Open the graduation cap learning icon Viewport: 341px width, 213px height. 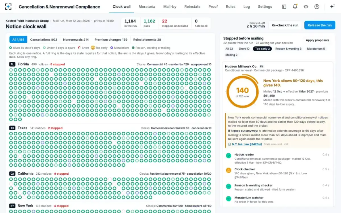point(306,7)
